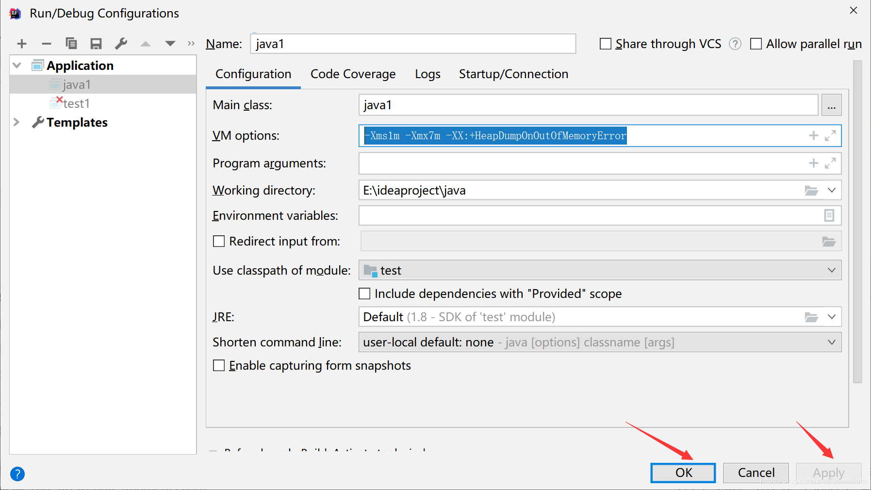Insert macro in Program arguments with plus
The width and height of the screenshot is (871, 490).
[x=814, y=163]
